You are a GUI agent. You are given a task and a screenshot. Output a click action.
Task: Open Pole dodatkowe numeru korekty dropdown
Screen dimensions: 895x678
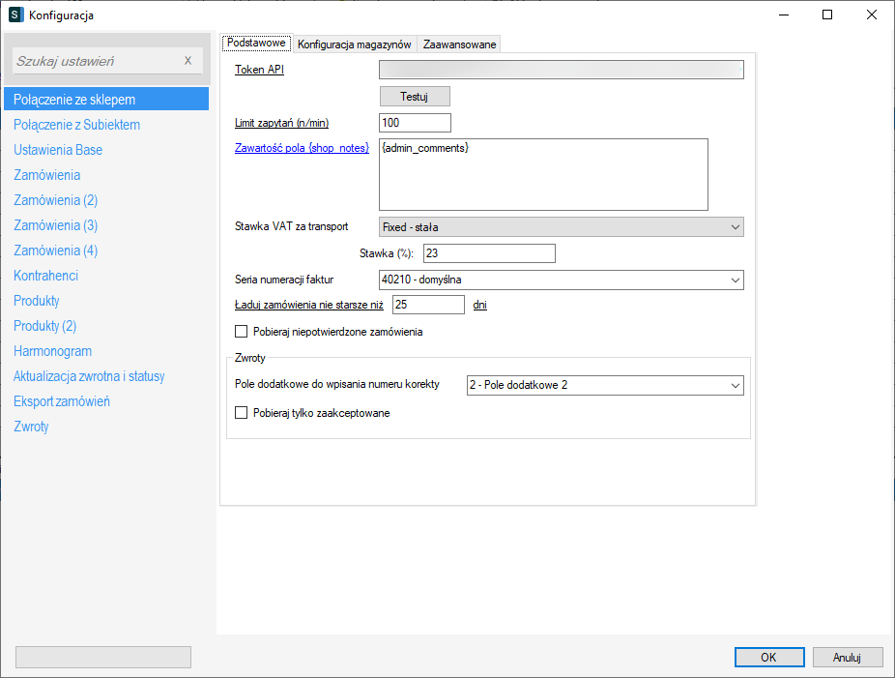coord(604,385)
